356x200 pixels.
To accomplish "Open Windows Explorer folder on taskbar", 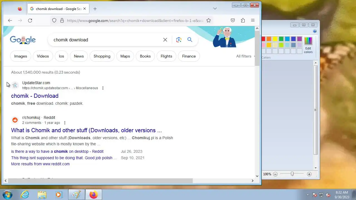I will click(42, 195).
